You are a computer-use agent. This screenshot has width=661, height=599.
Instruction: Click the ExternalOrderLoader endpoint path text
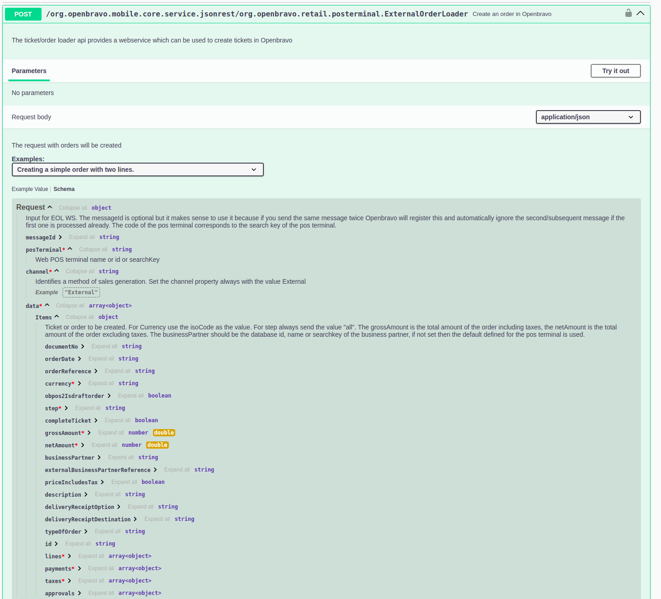coord(257,14)
